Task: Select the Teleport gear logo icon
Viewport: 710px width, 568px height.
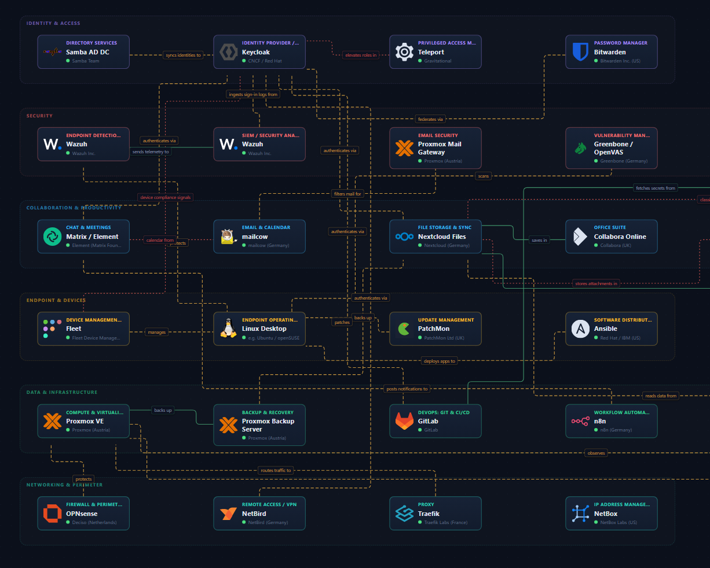Action: [404, 52]
